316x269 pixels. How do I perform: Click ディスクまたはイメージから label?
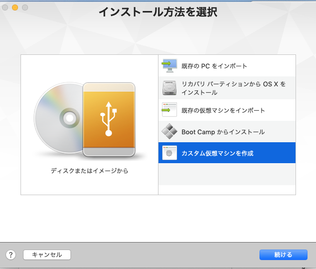[89, 171]
